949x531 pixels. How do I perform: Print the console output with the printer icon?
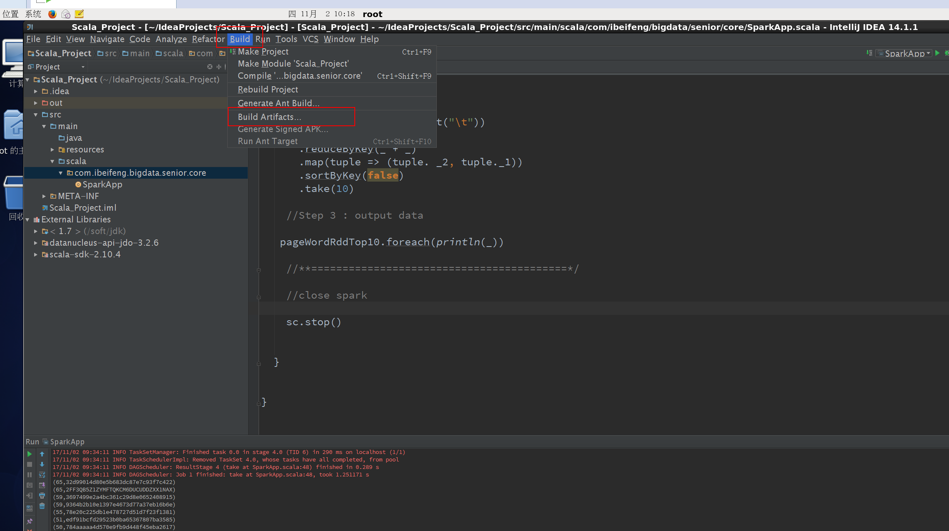tap(42, 496)
